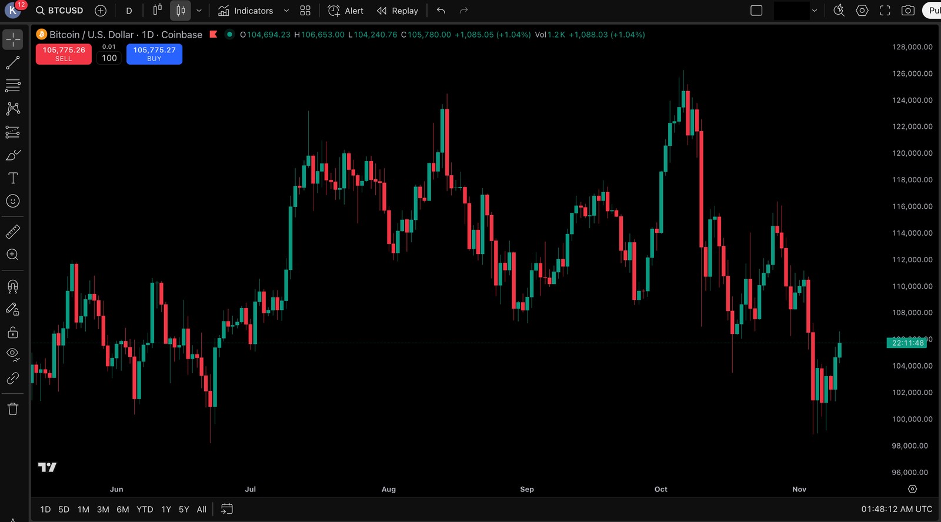
Task: Toggle magnet mode for drawings
Action: click(13, 286)
